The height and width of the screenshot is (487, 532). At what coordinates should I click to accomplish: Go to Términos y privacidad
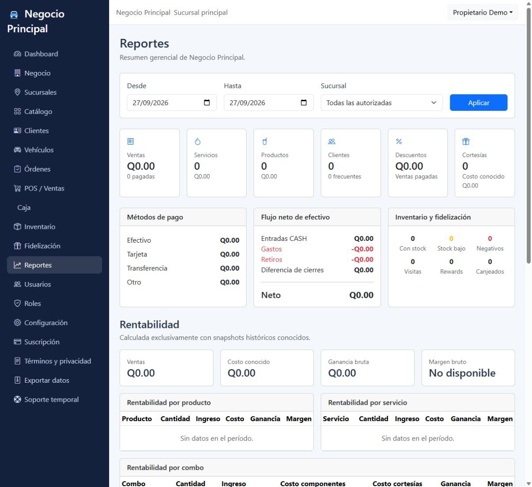tap(54, 361)
